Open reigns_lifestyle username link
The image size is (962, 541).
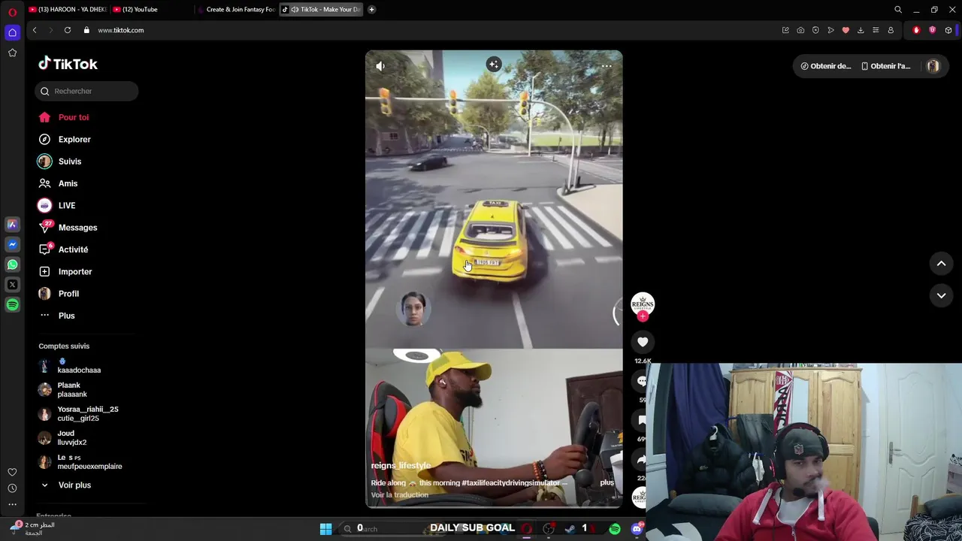point(401,466)
